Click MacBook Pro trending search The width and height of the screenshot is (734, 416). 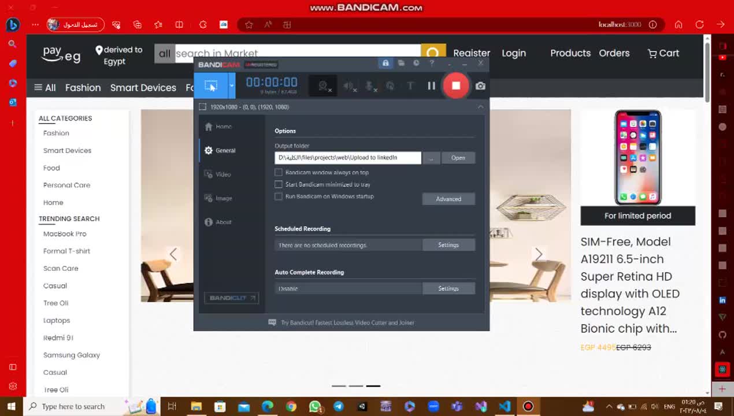[x=65, y=233]
